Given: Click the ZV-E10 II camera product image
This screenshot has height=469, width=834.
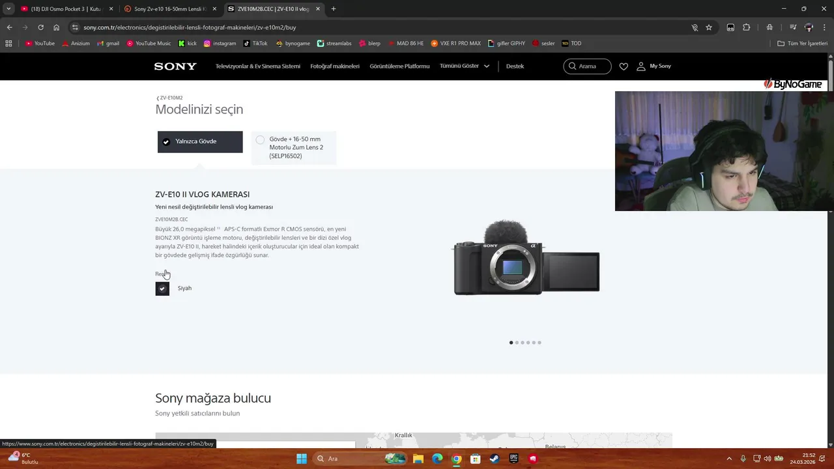Looking at the screenshot, I should 526,258.
